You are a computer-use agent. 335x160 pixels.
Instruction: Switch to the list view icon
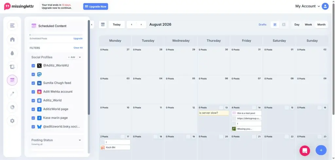click(275, 24)
